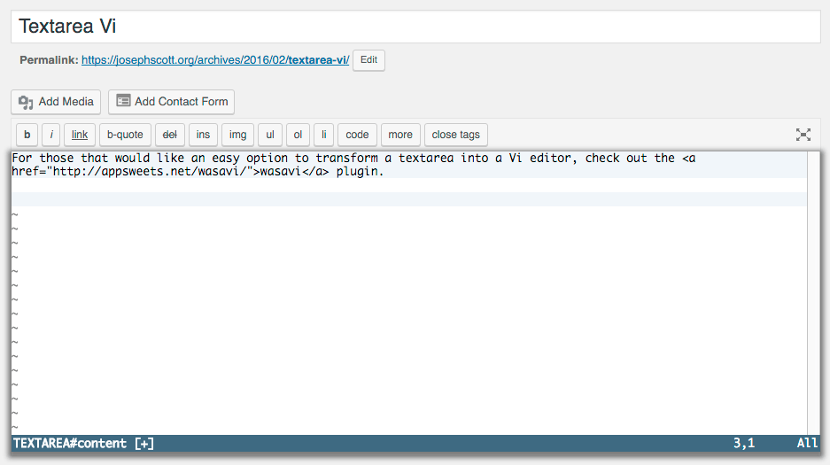
Task: Open the textarea-vi permalink URL
Action: 215,60
